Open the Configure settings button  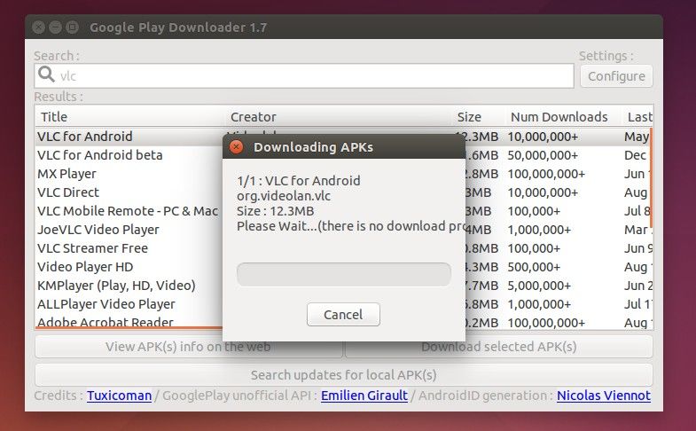[x=616, y=76]
